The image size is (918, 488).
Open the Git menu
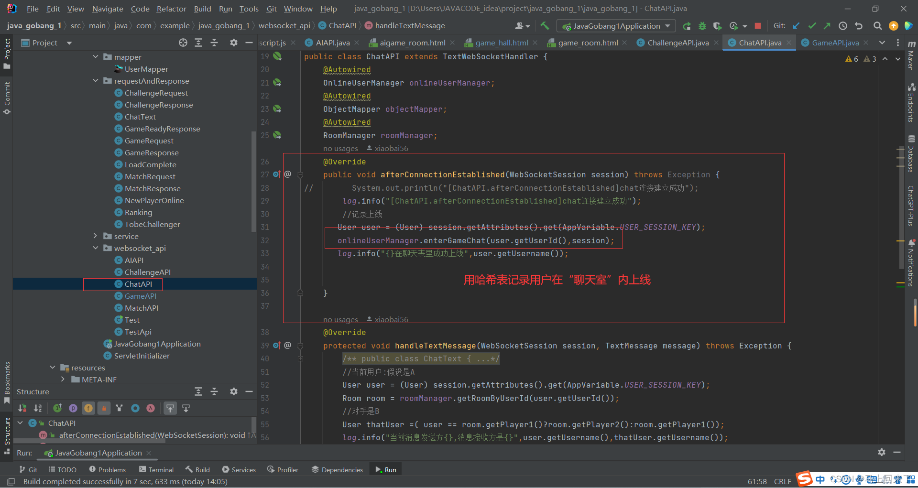point(272,9)
